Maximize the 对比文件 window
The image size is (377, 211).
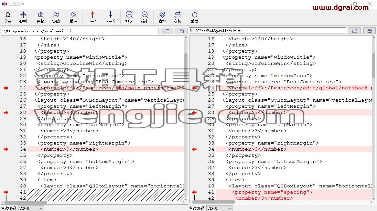click(355, 4)
